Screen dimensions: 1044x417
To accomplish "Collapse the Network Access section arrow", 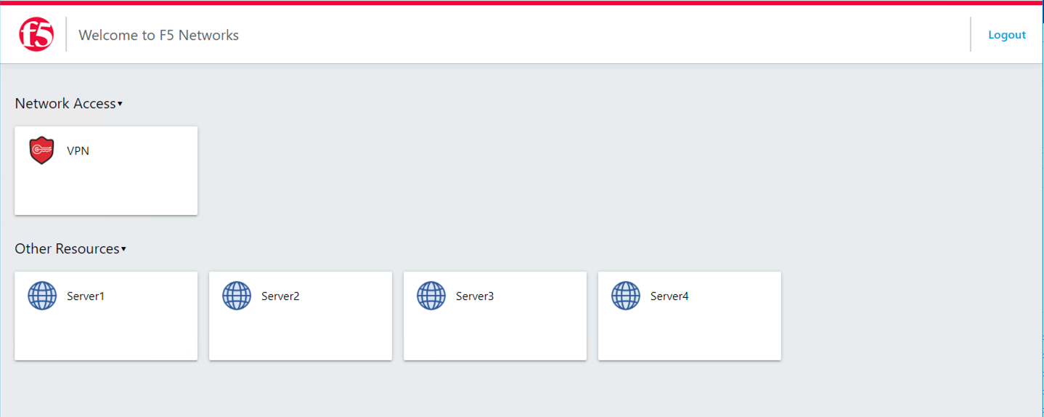I will coord(120,104).
